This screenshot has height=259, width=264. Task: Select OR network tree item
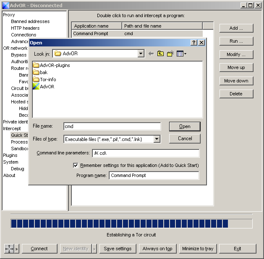pos(16,48)
